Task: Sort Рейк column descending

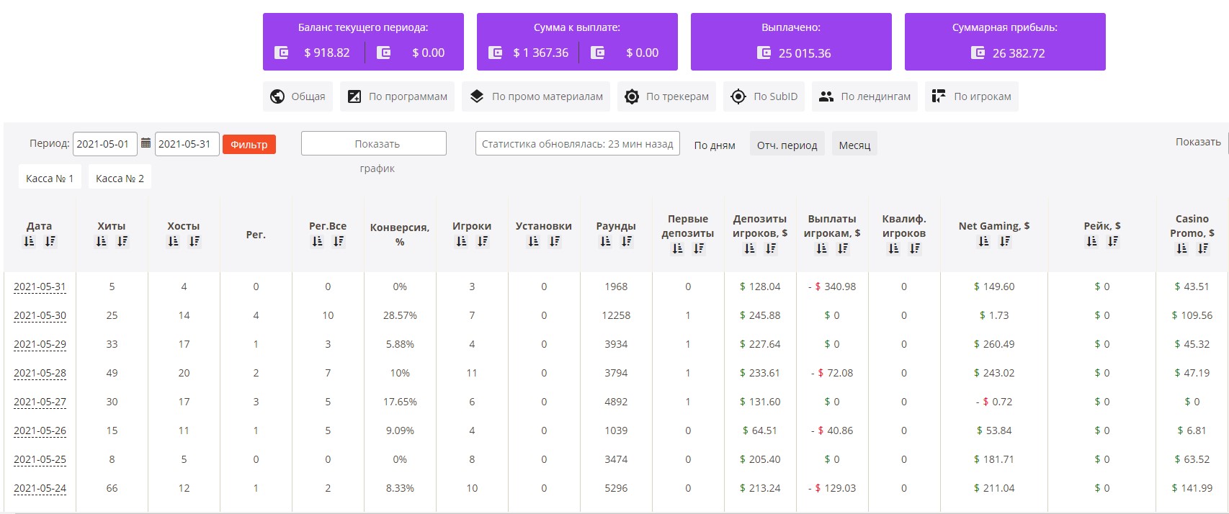Action: (x=1113, y=241)
